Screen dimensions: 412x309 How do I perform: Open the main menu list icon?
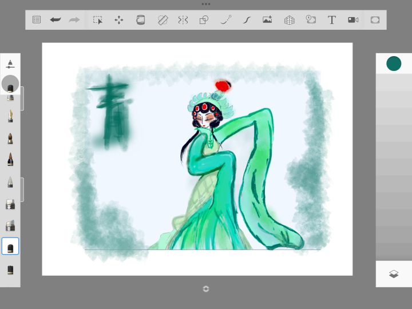pos(37,19)
